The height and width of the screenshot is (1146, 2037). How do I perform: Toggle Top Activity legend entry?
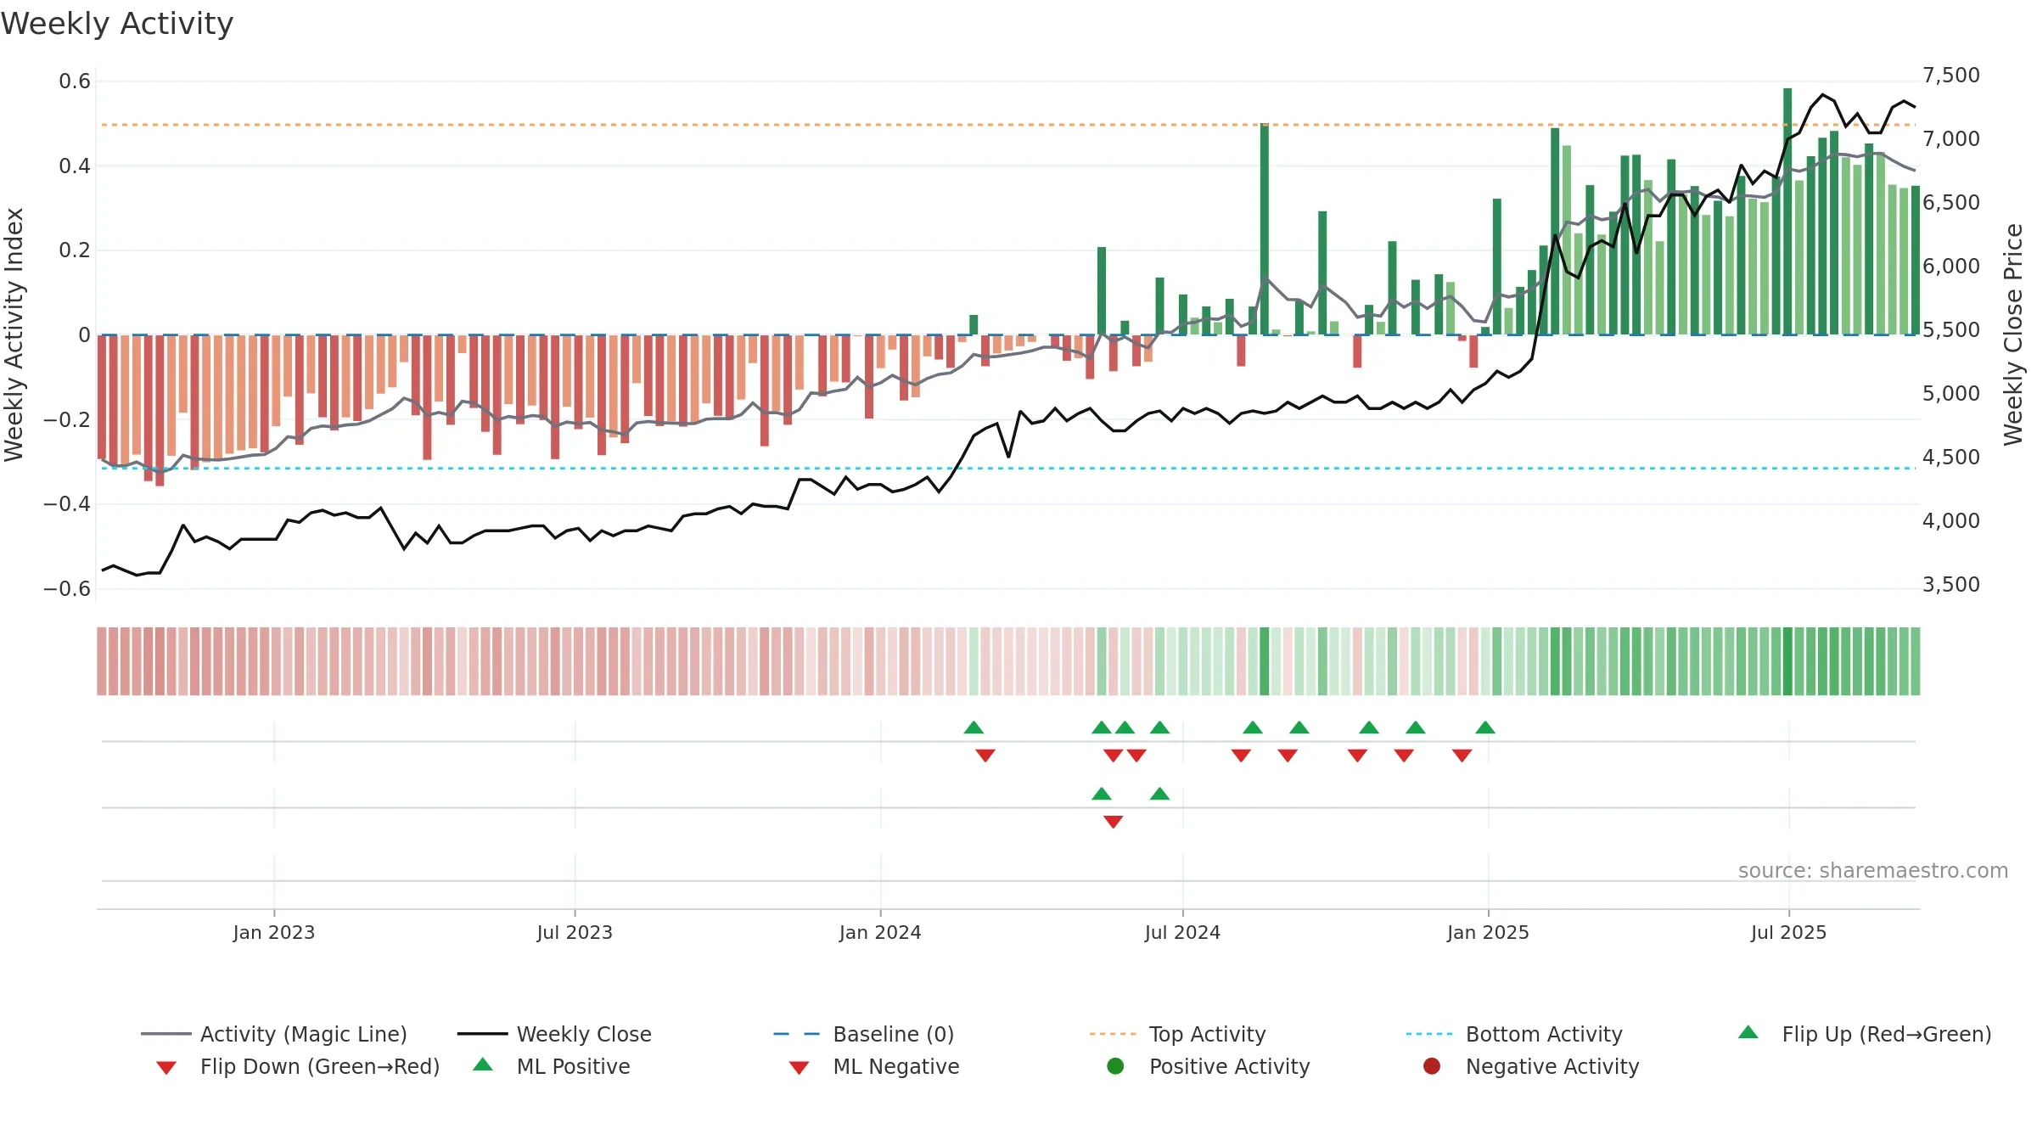point(1178,1034)
